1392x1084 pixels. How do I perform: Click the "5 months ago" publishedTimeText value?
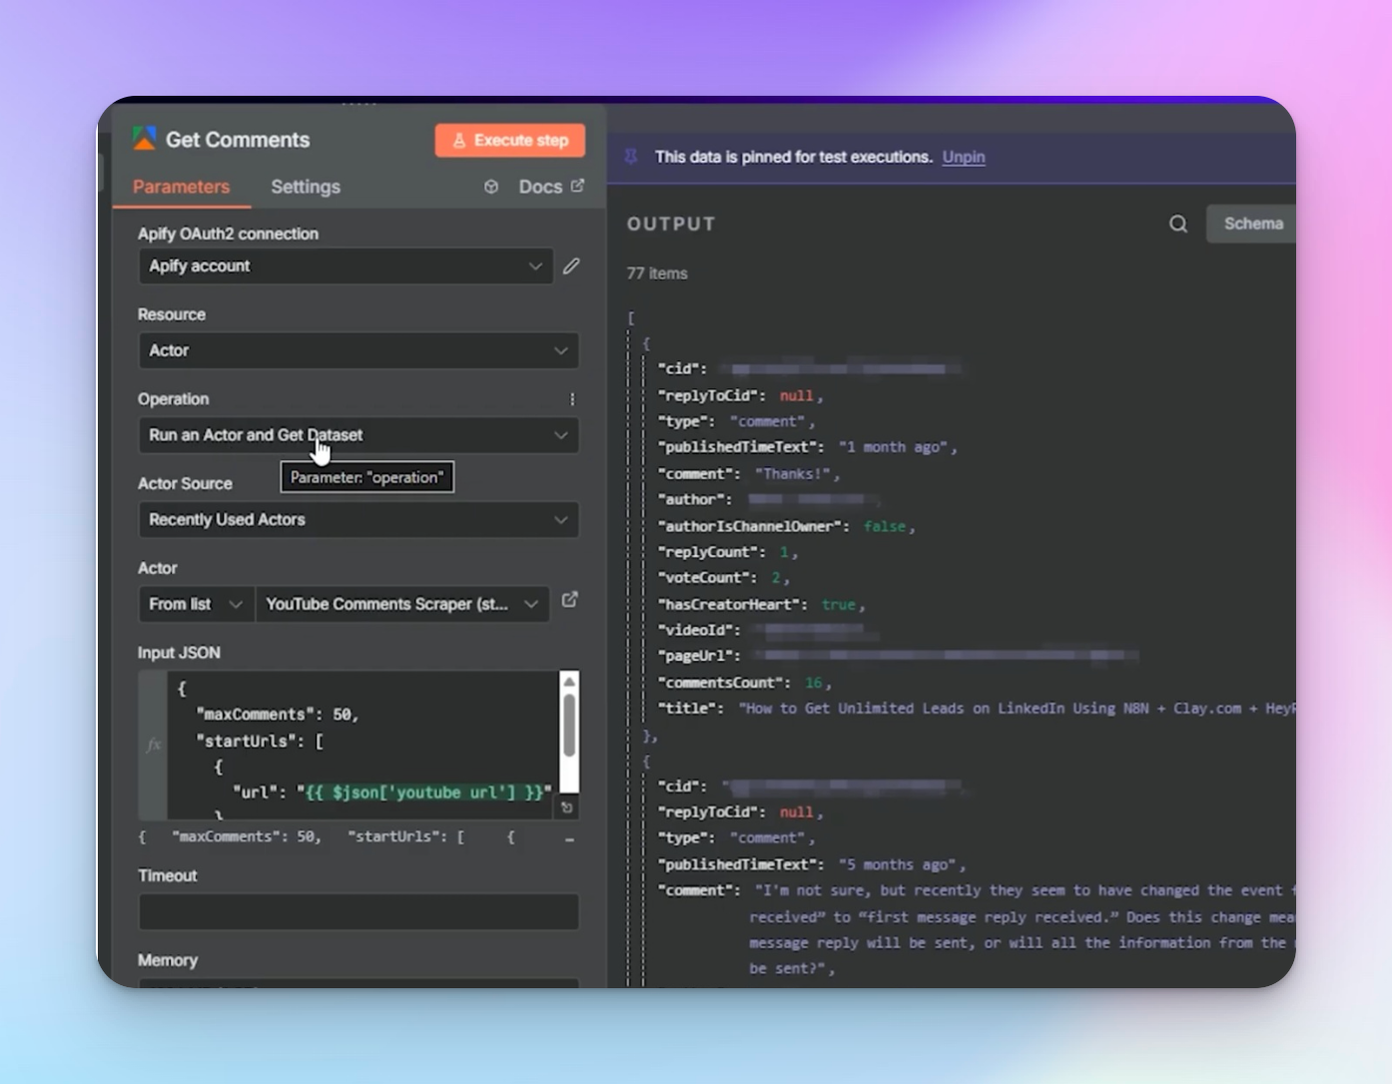(898, 864)
